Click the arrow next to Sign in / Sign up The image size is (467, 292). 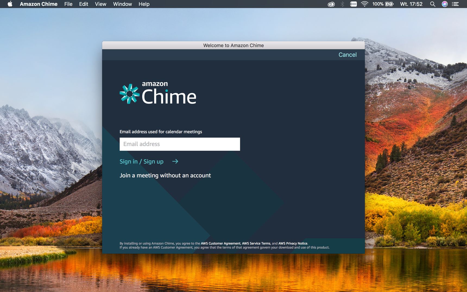[x=175, y=161]
